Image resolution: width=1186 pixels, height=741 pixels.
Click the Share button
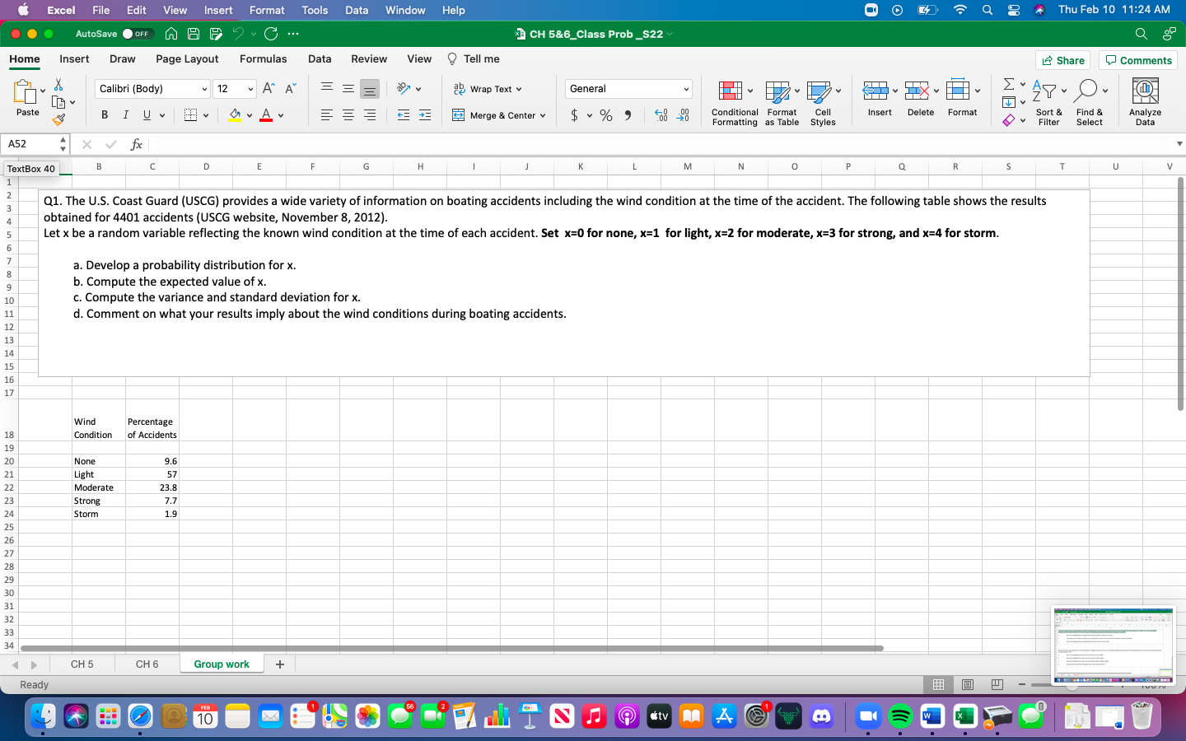click(1063, 59)
